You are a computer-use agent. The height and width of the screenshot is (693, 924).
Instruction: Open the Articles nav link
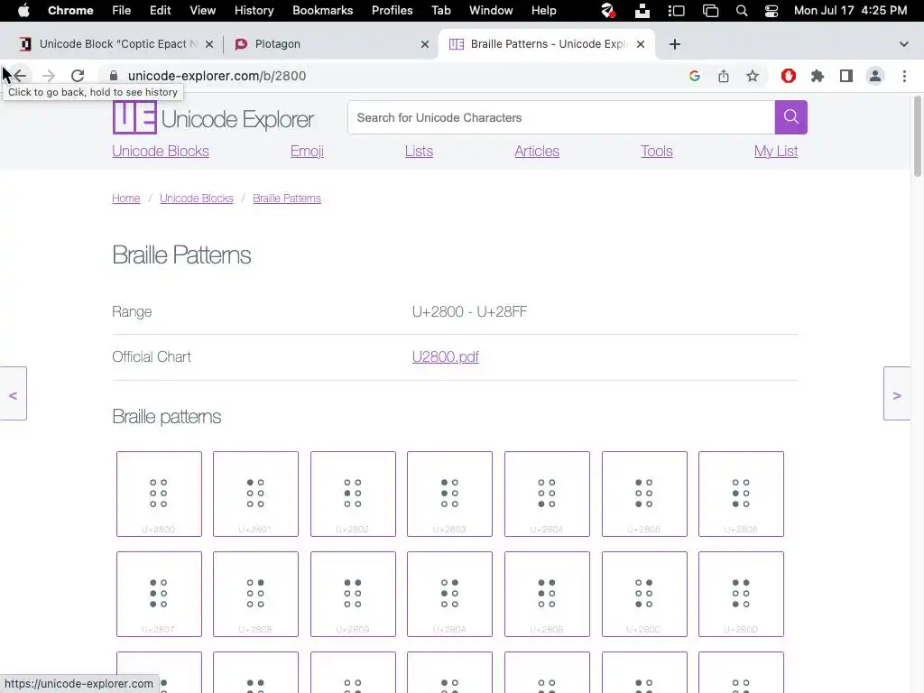(537, 151)
